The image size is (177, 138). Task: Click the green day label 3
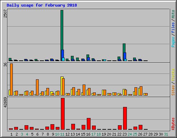(x=22, y=134)
